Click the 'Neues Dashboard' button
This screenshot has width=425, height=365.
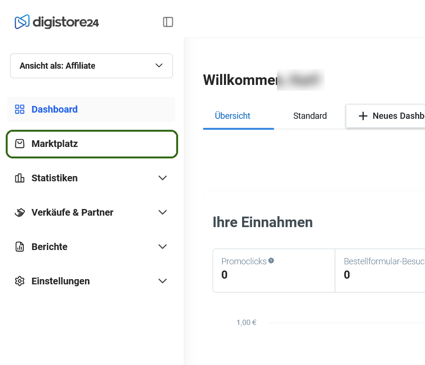(385, 116)
